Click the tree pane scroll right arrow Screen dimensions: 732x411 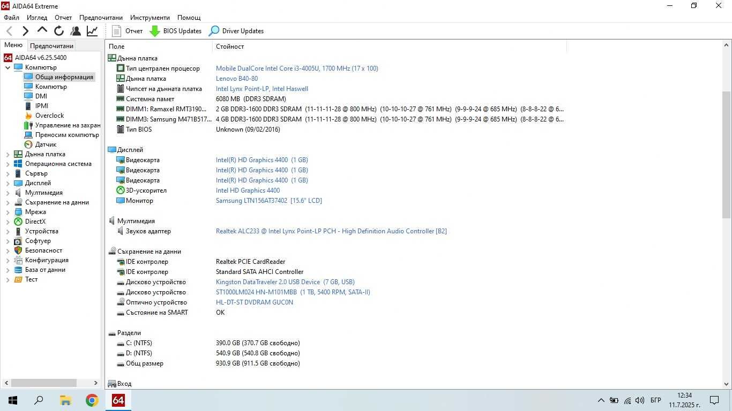[x=96, y=383]
